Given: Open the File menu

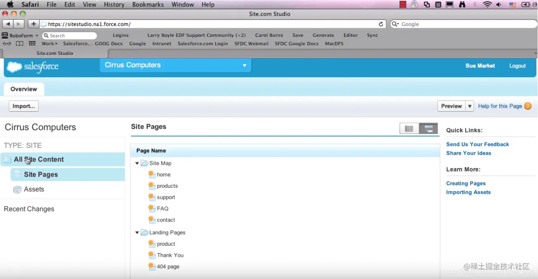Looking at the screenshot, I should (x=51, y=5).
